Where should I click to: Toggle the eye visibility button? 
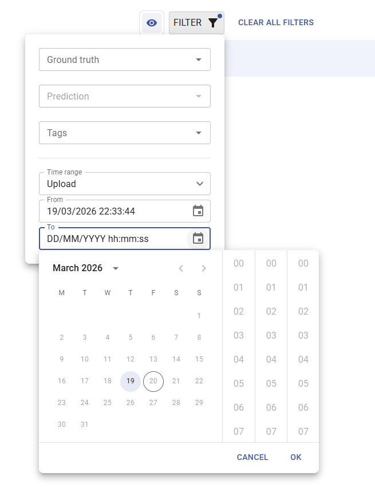[152, 23]
